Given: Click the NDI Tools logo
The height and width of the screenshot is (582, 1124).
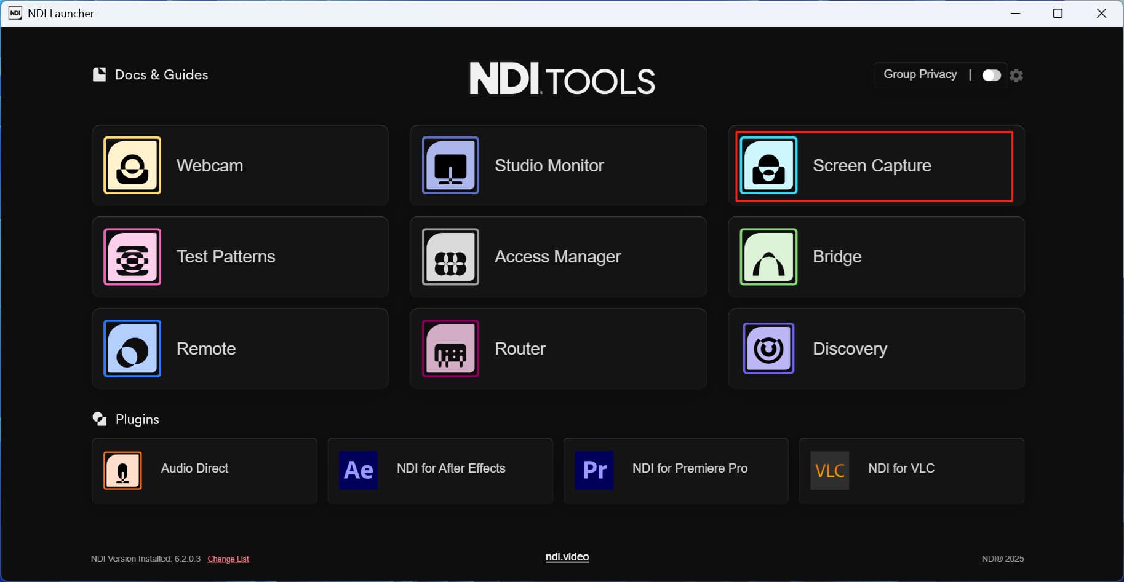Looking at the screenshot, I should 562,79.
